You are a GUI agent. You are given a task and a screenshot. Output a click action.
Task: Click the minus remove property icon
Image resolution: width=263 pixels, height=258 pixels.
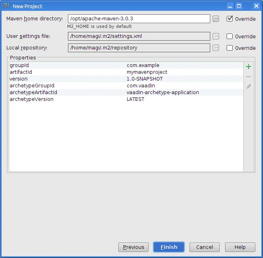249,76
